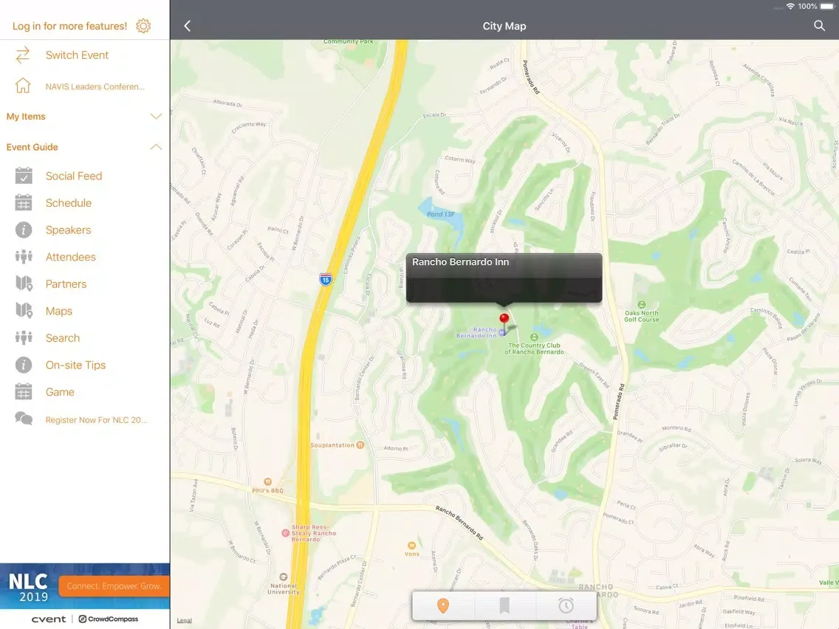Open Maps menu item

(x=59, y=311)
